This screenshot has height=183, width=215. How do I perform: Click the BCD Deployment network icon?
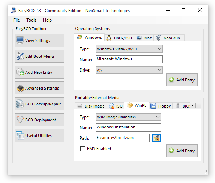(20, 120)
